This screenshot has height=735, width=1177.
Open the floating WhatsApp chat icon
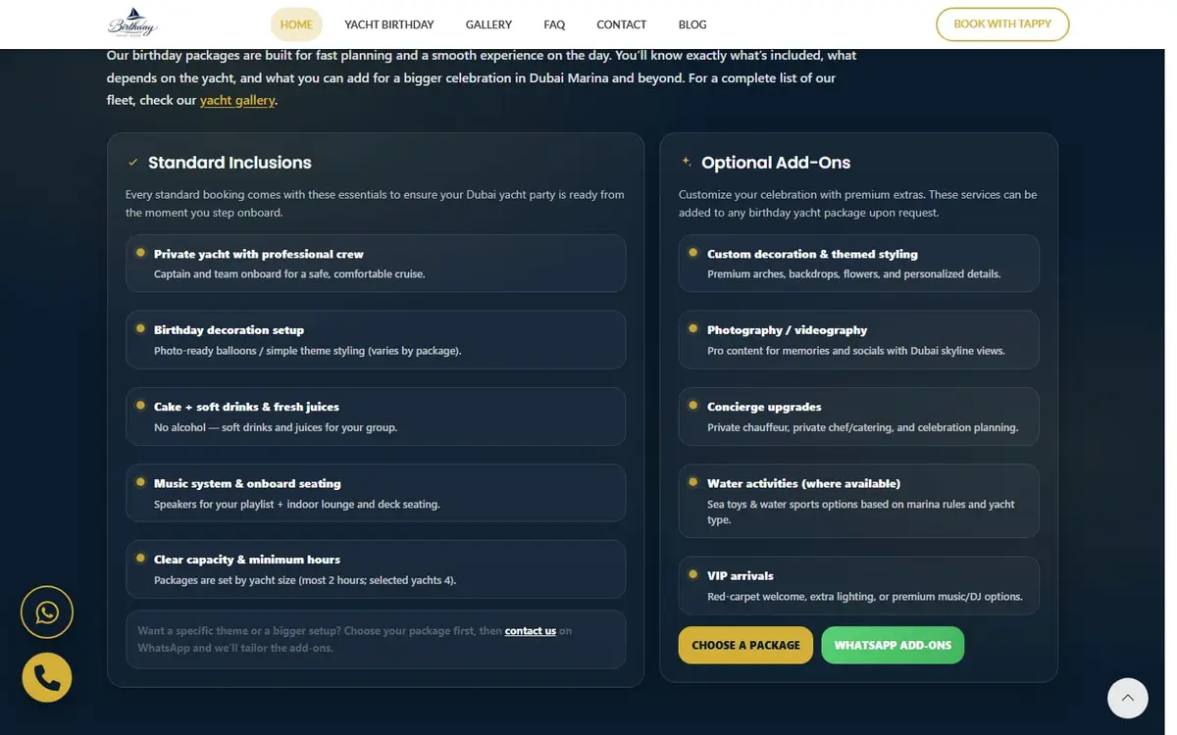(47, 612)
